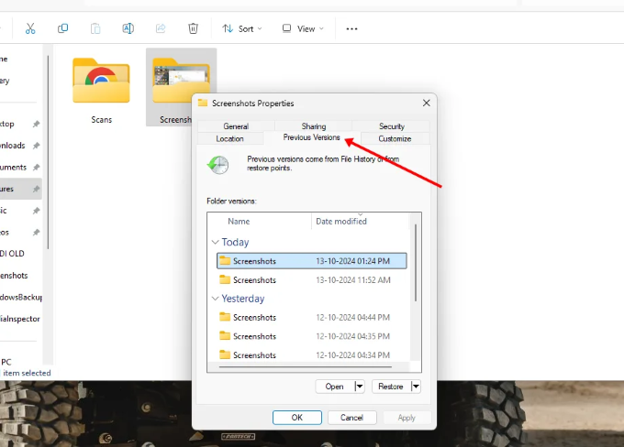The image size is (624, 447).
Task: Select Screenshots version 12-10-2024 04:34 PM
Action: pos(312,354)
